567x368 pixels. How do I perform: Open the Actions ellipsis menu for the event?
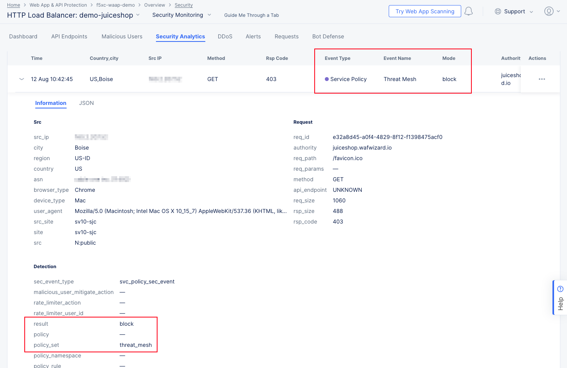[x=542, y=79]
